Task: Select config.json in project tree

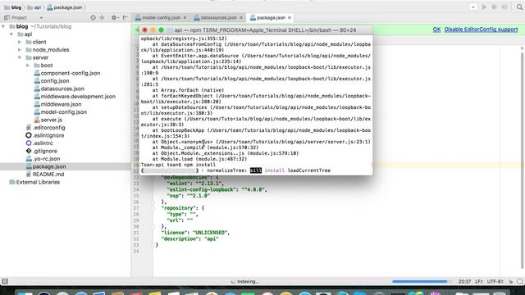Action: (x=55, y=81)
